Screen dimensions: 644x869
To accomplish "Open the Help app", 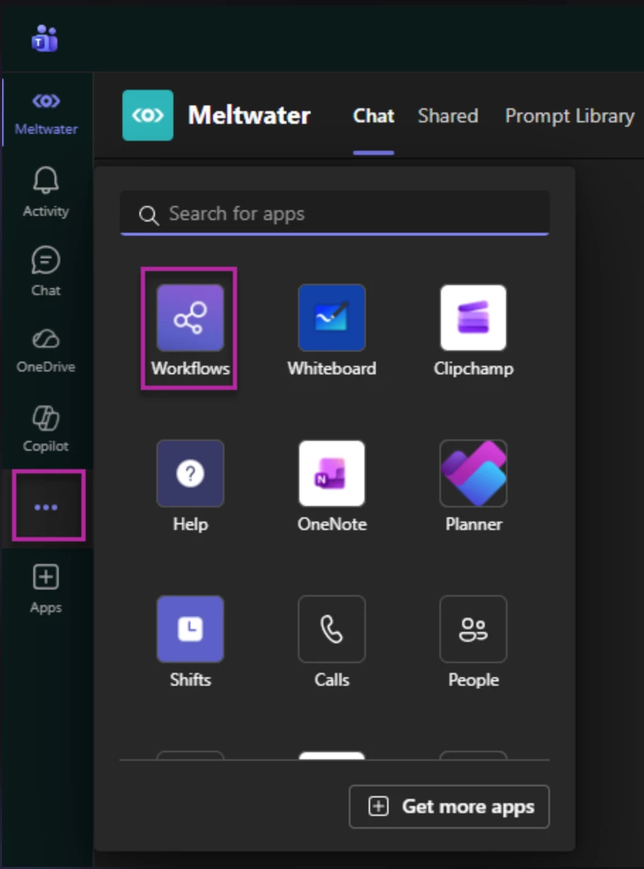I will pos(190,485).
